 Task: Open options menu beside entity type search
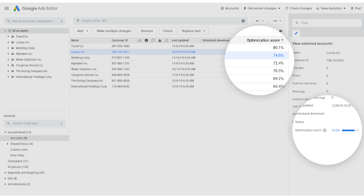[x=62, y=123]
